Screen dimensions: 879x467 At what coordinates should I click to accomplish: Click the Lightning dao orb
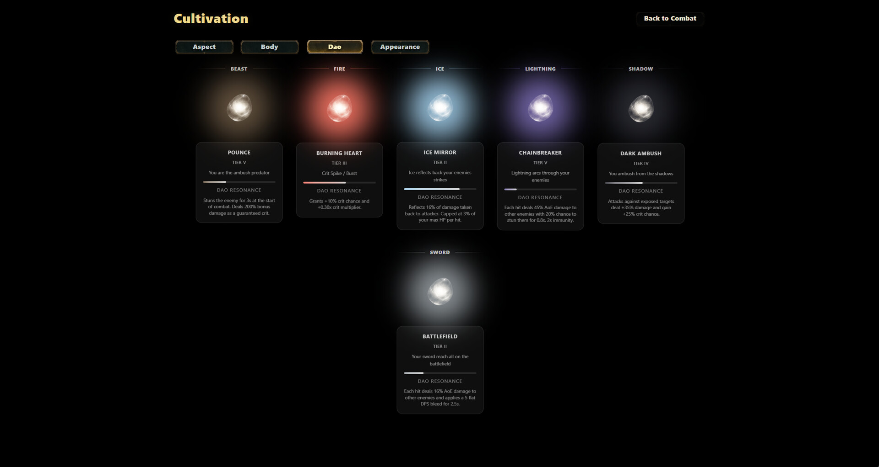(x=540, y=108)
